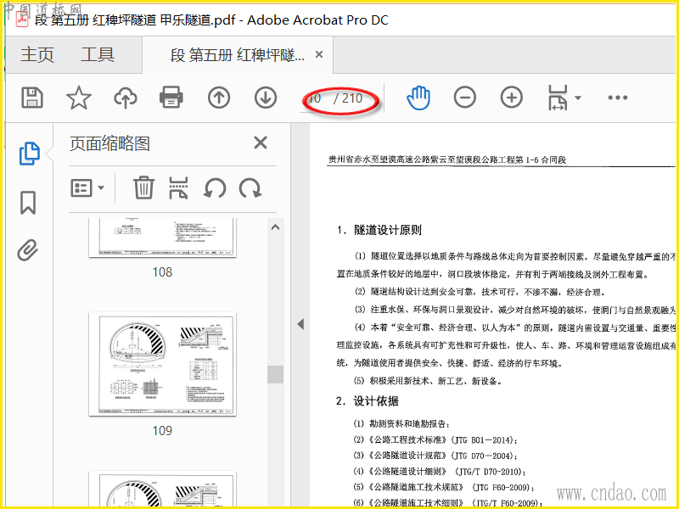Upload file with the cloud icon
Image resolution: width=679 pixels, height=509 pixels.
coord(125,98)
